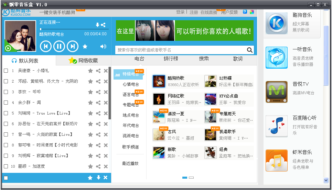Toggle select-all checkbox in bottom bar

coord(6,178)
